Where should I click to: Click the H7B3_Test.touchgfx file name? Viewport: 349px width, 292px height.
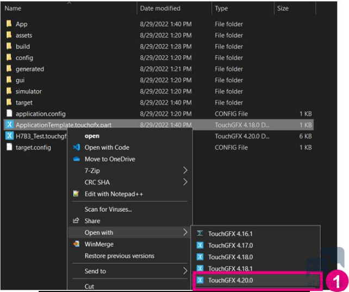(x=41, y=136)
